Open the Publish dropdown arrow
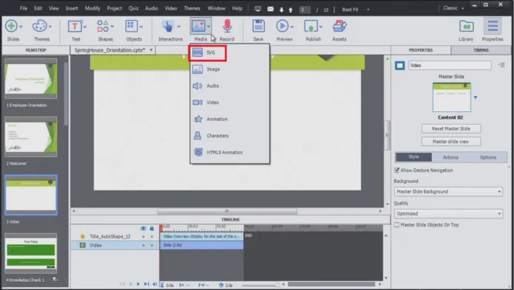Image resolution: width=514 pixels, height=290 pixels. (x=320, y=27)
